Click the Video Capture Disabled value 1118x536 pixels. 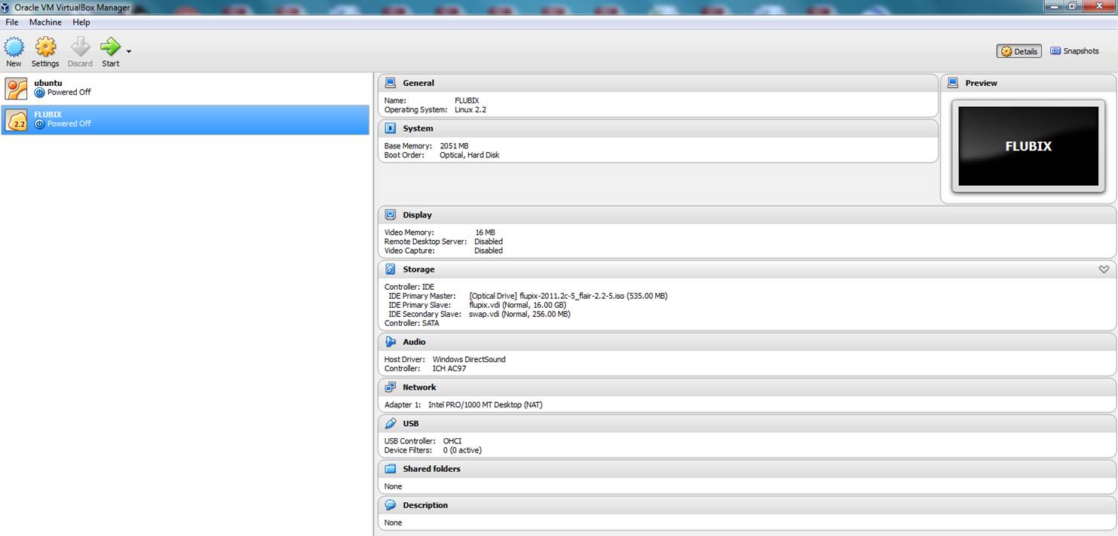pyautogui.click(x=489, y=251)
